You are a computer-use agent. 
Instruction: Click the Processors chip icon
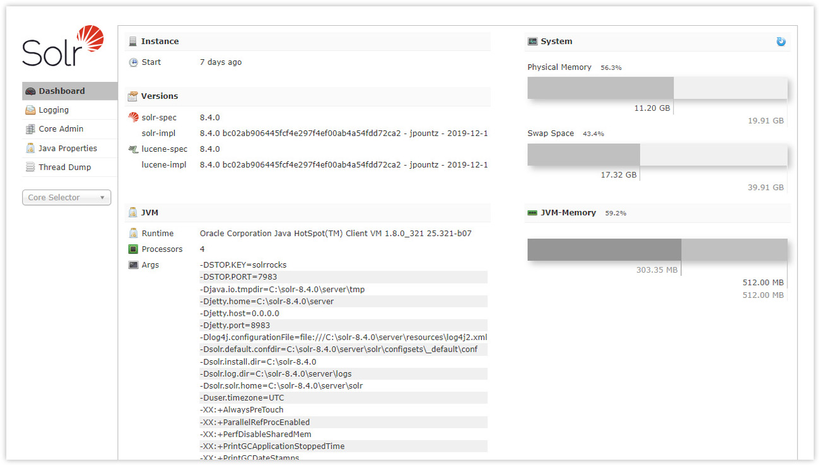132,249
